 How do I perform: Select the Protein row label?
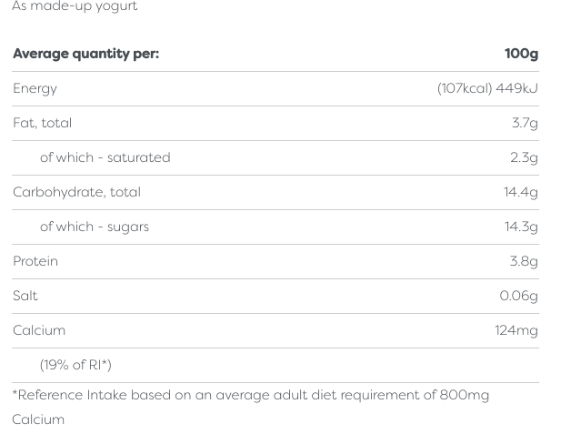pyautogui.click(x=35, y=261)
